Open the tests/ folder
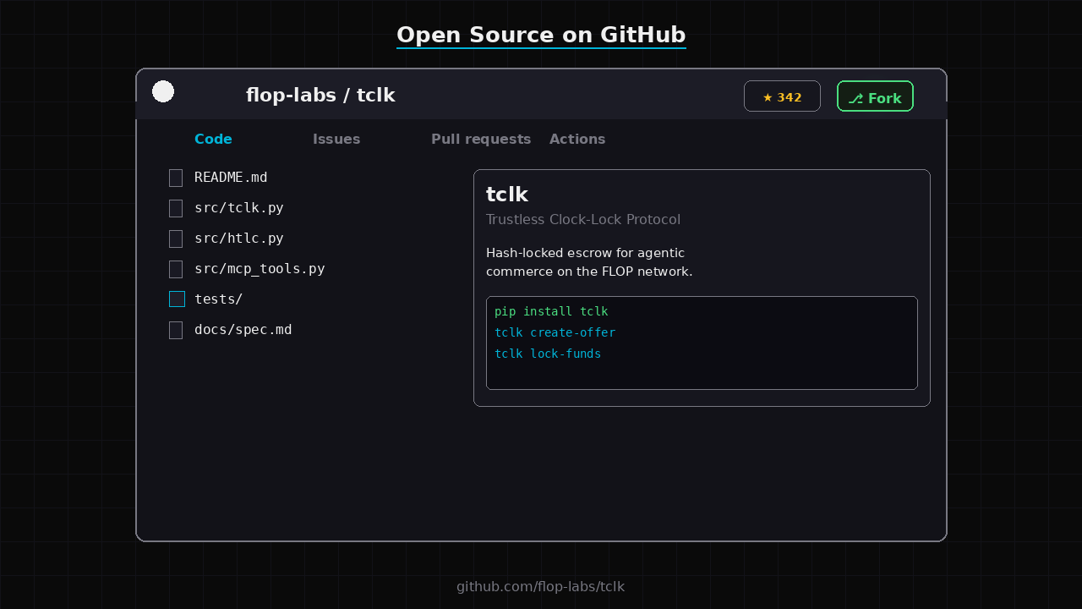 [x=219, y=299]
